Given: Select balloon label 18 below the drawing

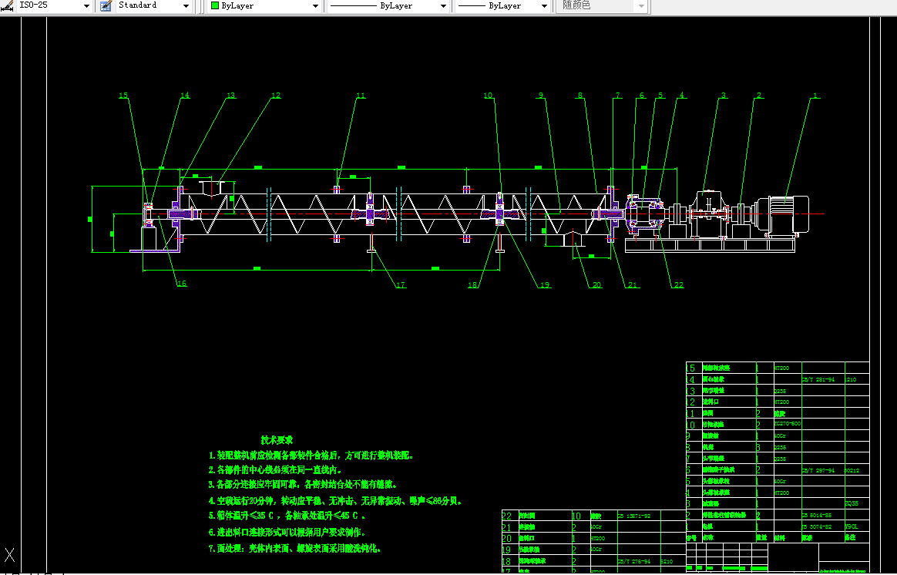Looking at the screenshot, I should point(472,285).
